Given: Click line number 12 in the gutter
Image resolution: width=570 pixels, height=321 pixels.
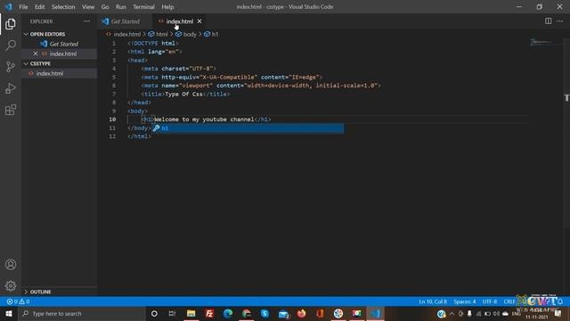Looking at the screenshot, I should click(x=112, y=136).
